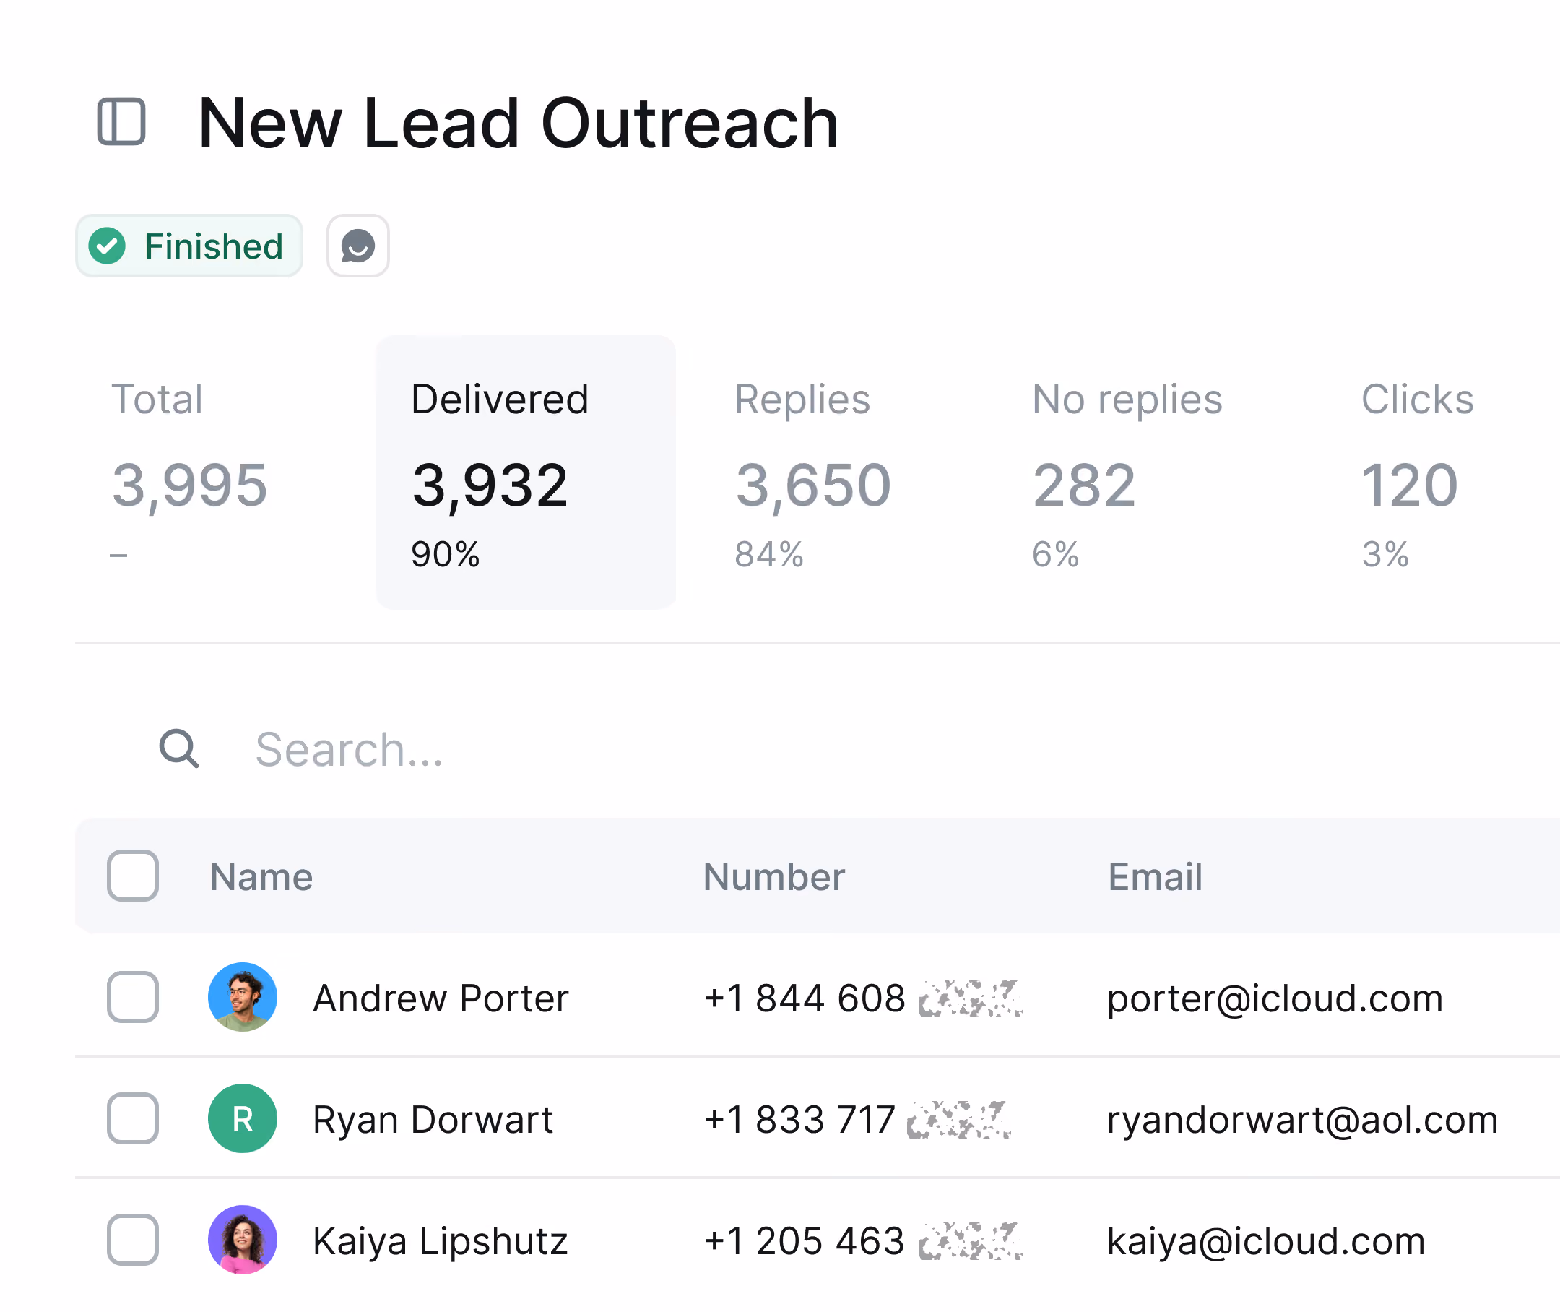Click the magnifying glass search icon
This screenshot has height=1312, width=1560.
(x=179, y=748)
